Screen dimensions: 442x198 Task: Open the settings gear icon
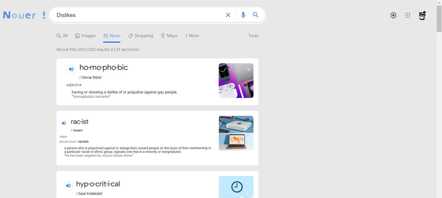(393, 15)
